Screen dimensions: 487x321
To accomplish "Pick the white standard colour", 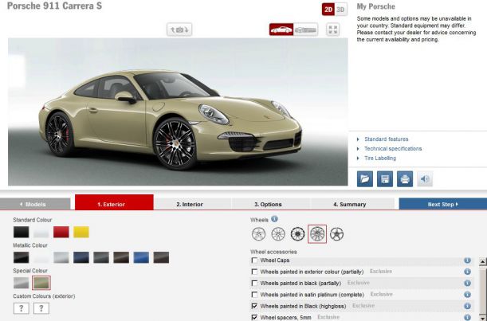I will coord(41,232).
